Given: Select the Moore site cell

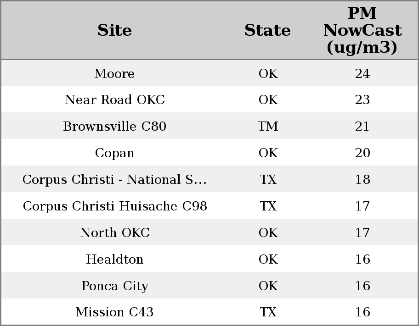Looking at the screenshot, I should [x=114, y=74].
